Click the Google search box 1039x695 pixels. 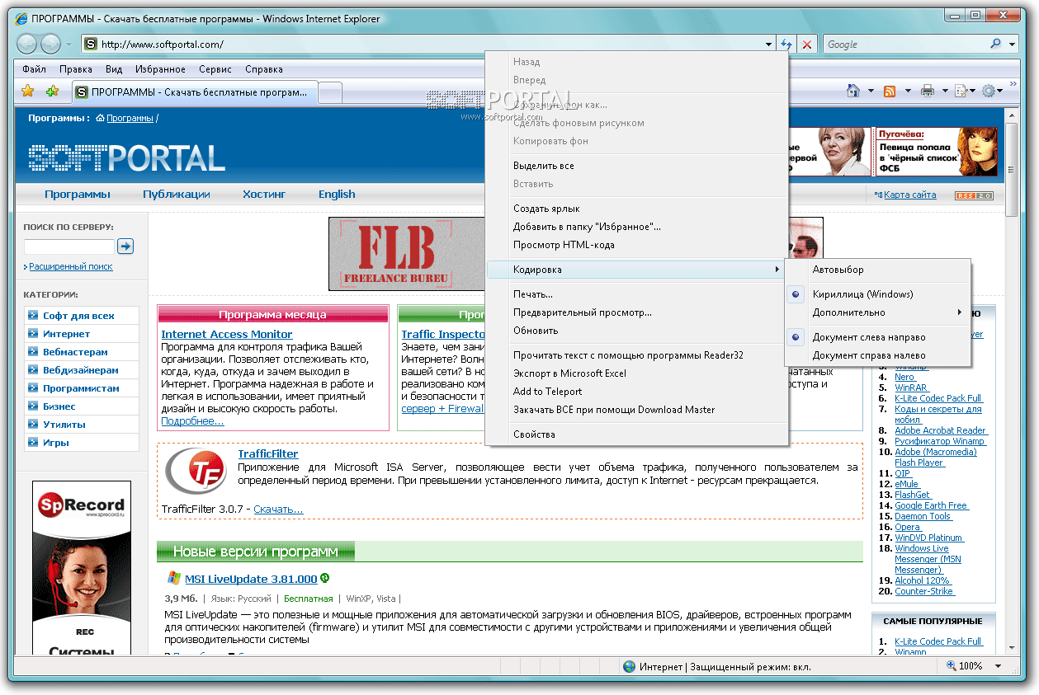point(904,45)
